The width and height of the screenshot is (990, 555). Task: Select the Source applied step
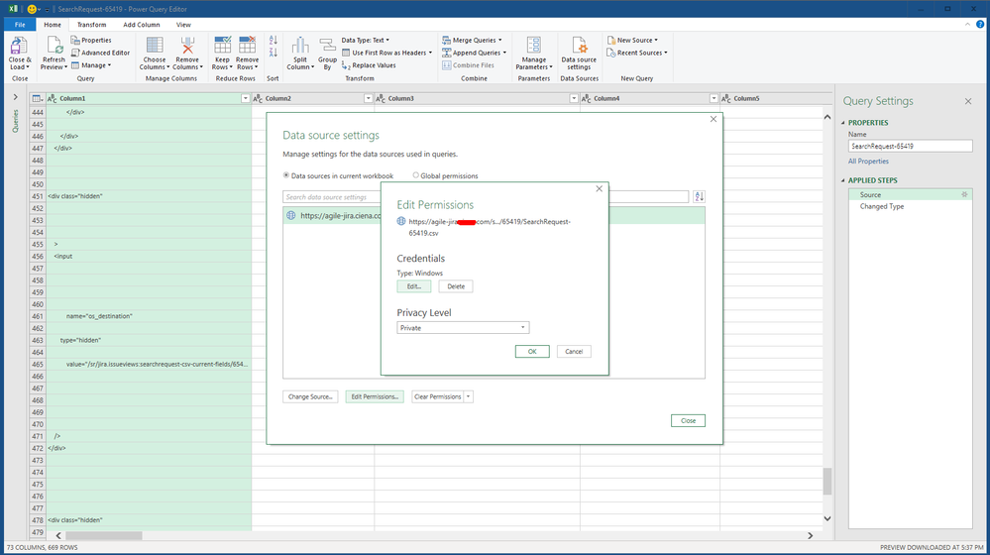pos(910,194)
